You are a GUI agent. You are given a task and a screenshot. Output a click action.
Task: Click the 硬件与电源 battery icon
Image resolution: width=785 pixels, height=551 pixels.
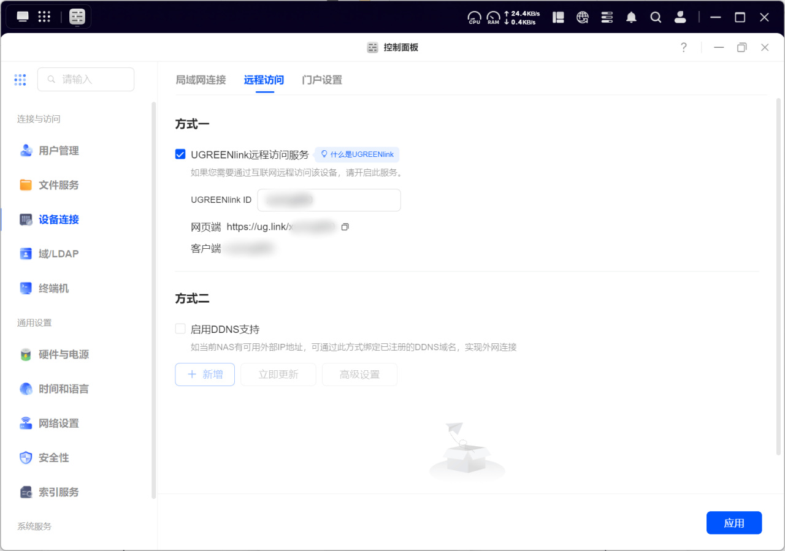click(x=26, y=354)
